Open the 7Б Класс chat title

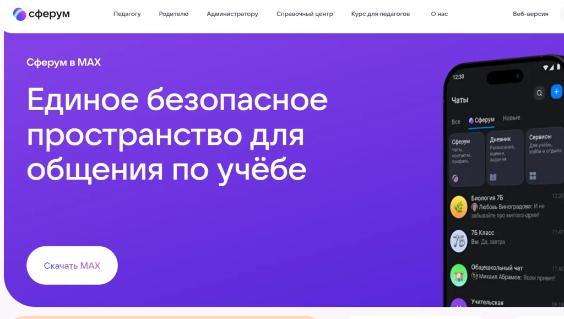[482, 233]
